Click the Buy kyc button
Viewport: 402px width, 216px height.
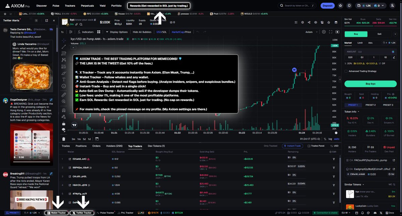tap(371, 84)
